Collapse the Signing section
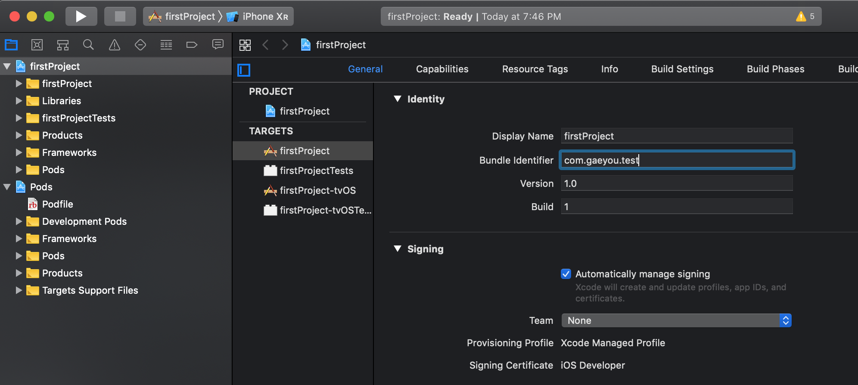Image resolution: width=858 pixels, height=385 pixels. (398, 249)
